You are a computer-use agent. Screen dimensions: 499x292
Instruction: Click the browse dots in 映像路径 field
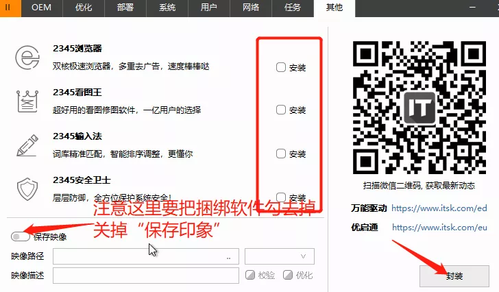pos(228,257)
